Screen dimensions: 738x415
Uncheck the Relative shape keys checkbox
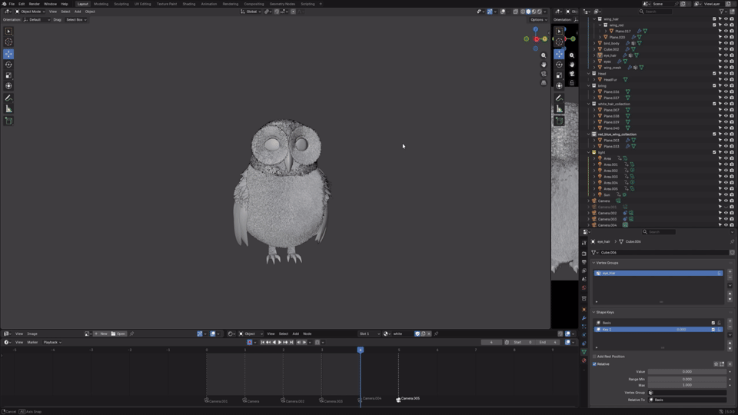tap(594, 364)
